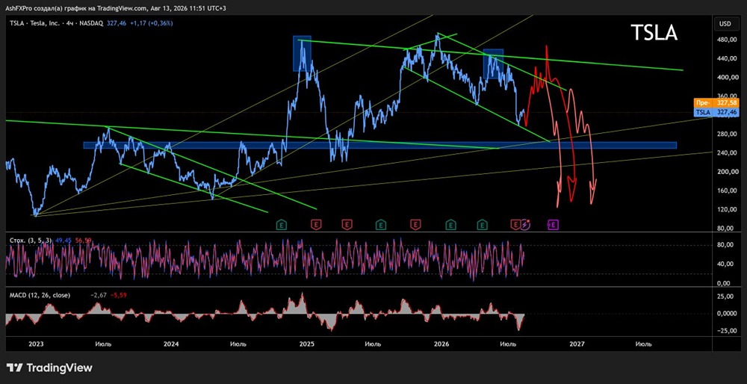This screenshot has height=384, width=747.
Task: Open the lightning-bolt news event icon
Action: tap(525, 224)
